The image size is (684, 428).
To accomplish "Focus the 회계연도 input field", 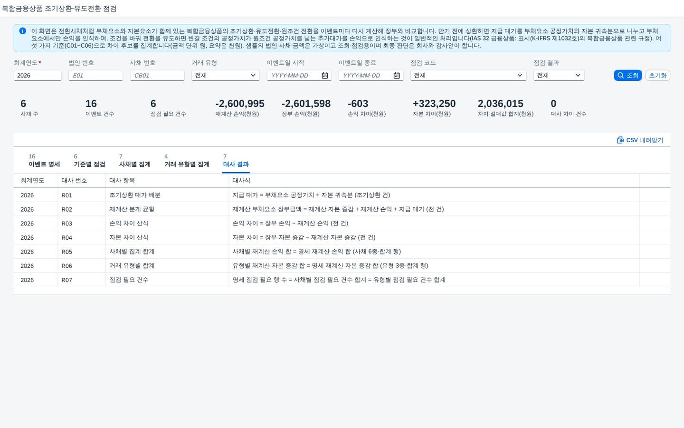I will pos(38,75).
